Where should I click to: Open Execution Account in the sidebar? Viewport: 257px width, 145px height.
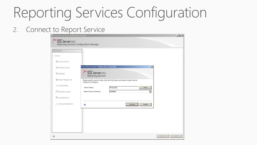coord(65,92)
